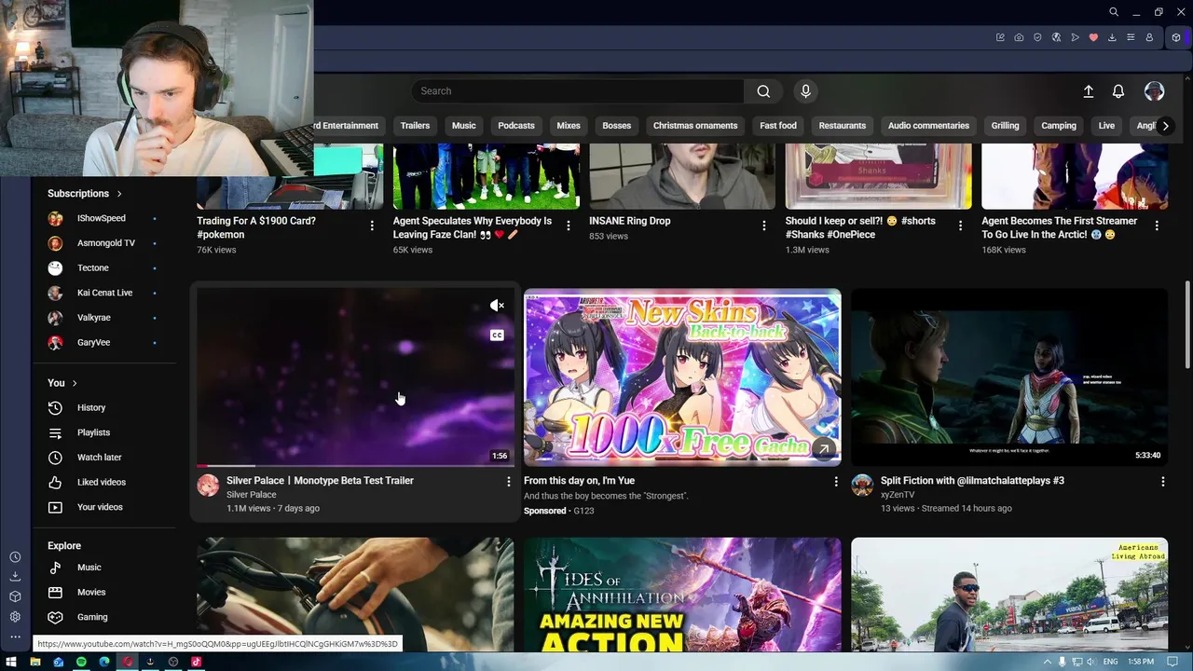The height and width of the screenshot is (671, 1193).
Task: Click Opera translate globe icon
Action: click(1056, 37)
